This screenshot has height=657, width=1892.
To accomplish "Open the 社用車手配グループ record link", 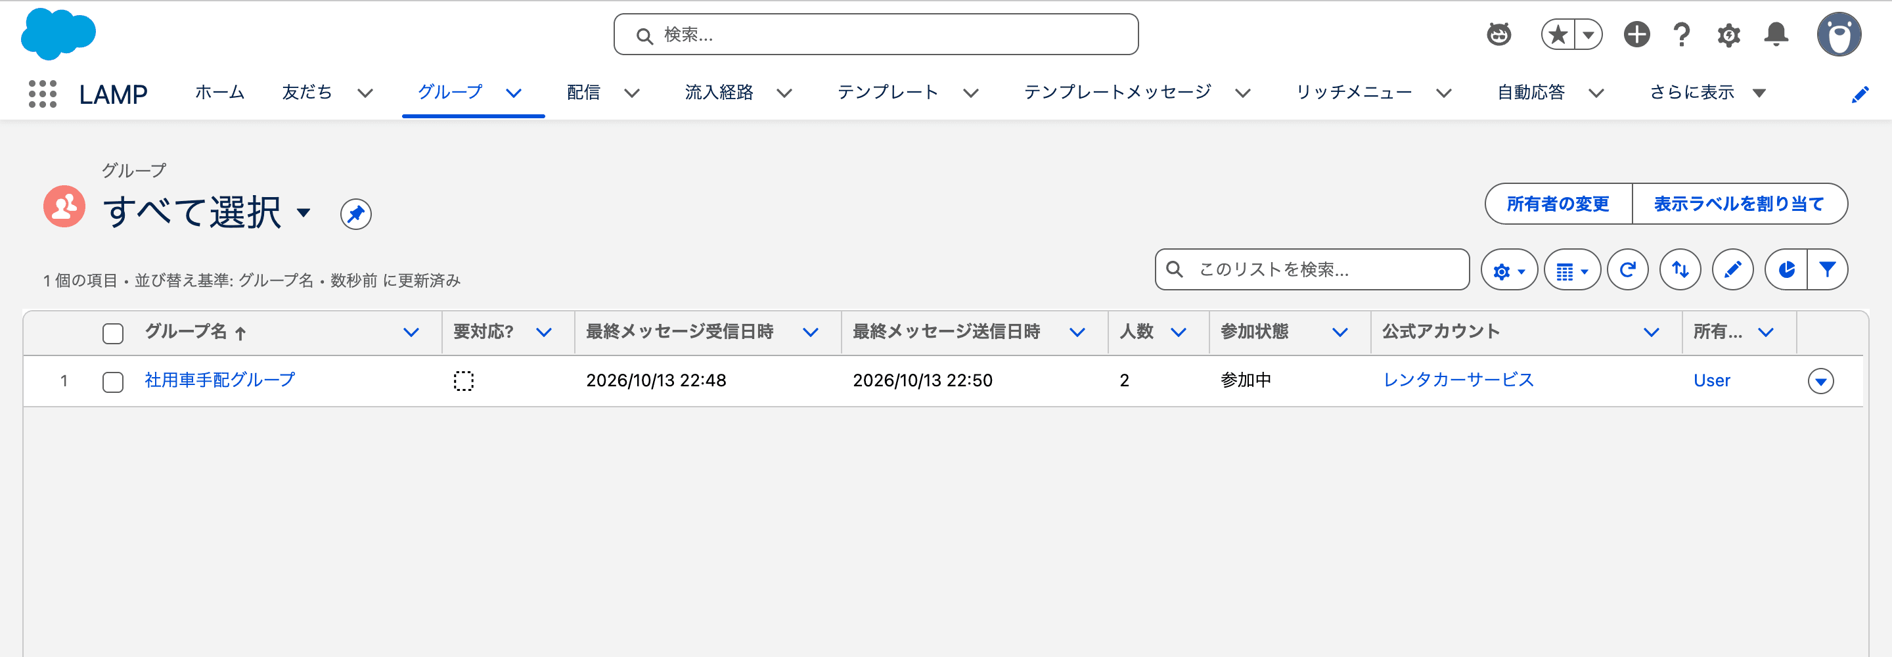I will (219, 380).
